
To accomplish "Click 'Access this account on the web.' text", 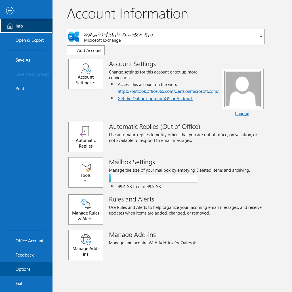I will tap(147, 85).
